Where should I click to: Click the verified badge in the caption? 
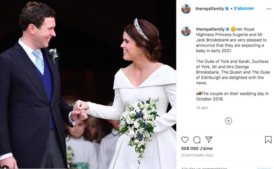point(227,29)
